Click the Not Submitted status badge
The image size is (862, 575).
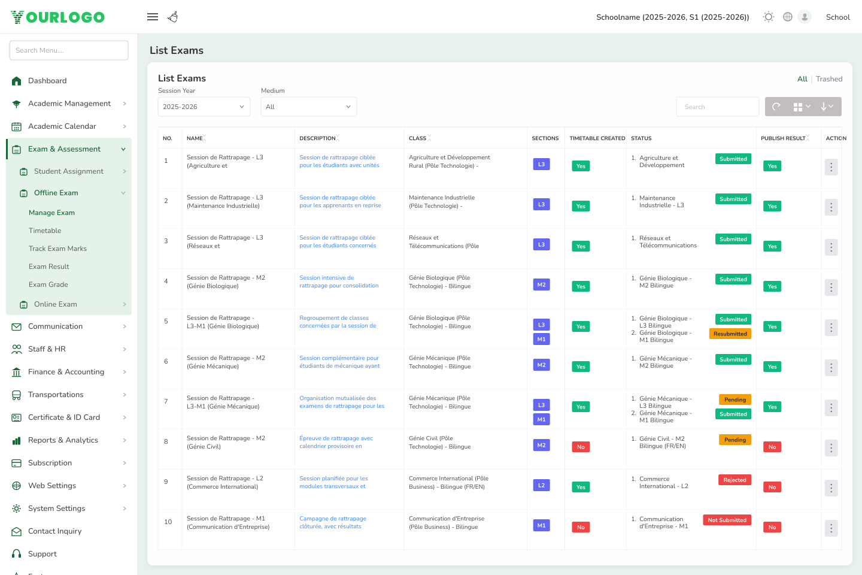point(727,520)
